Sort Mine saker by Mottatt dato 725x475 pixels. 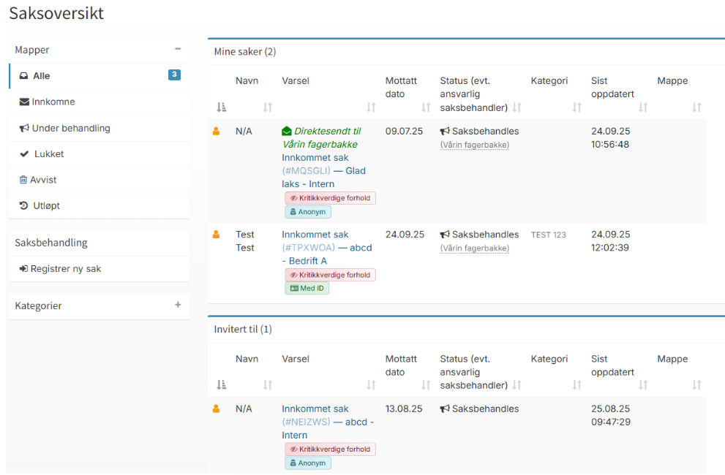(426, 107)
